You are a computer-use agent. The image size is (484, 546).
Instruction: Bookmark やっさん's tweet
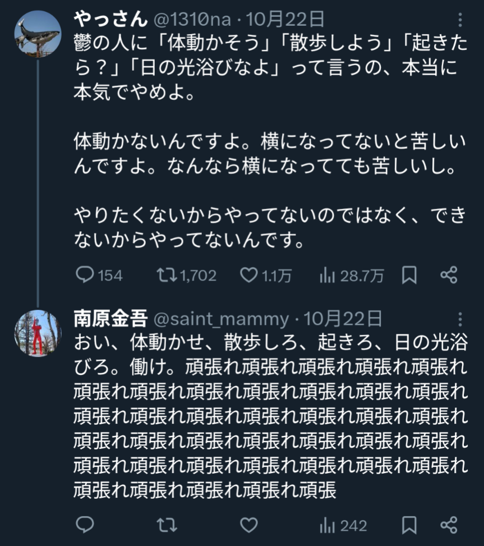coord(409,275)
